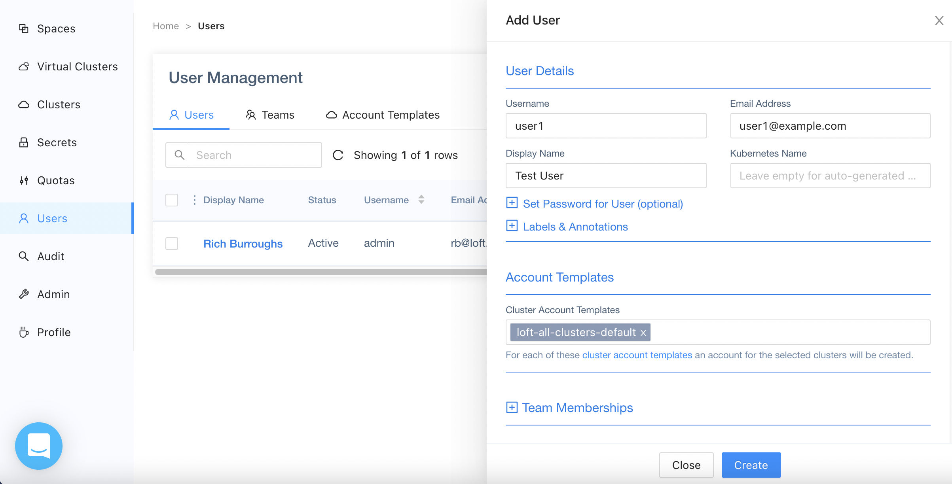Remove the loft-all-clusters-default template tag
Viewport: 952px width, 484px height.
click(x=644, y=332)
